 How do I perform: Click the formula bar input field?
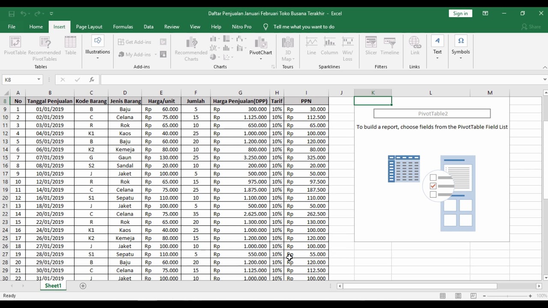(320, 80)
